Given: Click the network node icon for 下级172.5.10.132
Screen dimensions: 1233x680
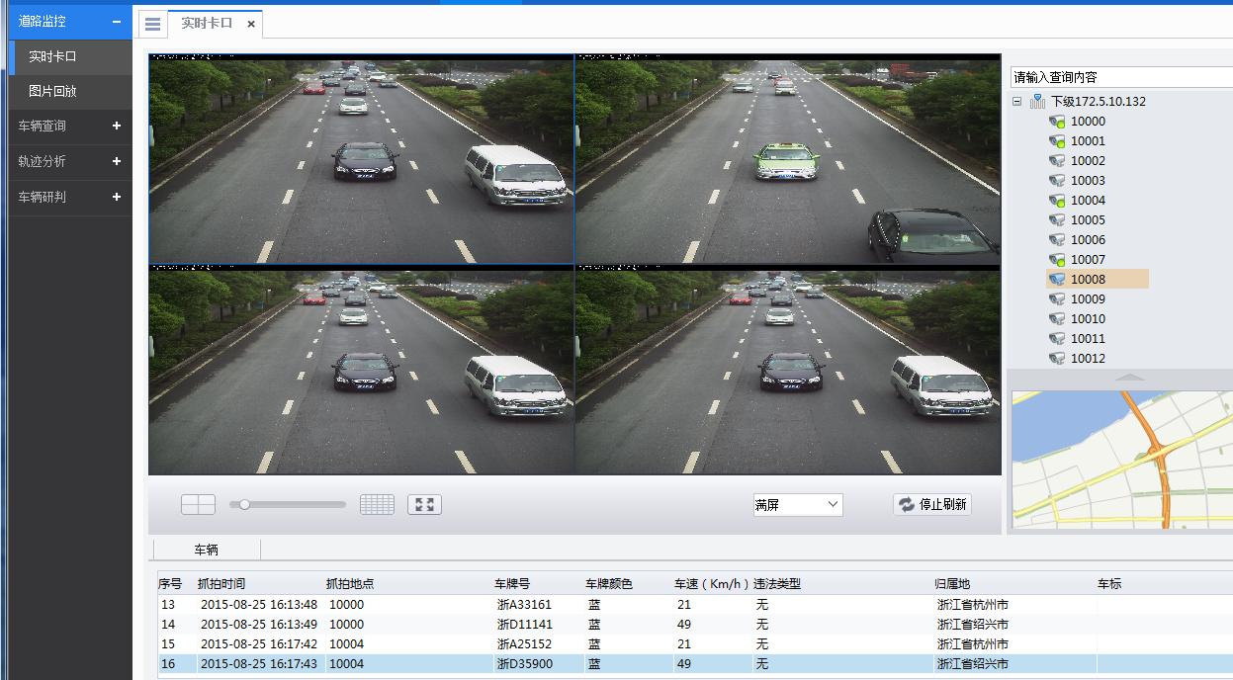Looking at the screenshot, I should (1037, 101).
